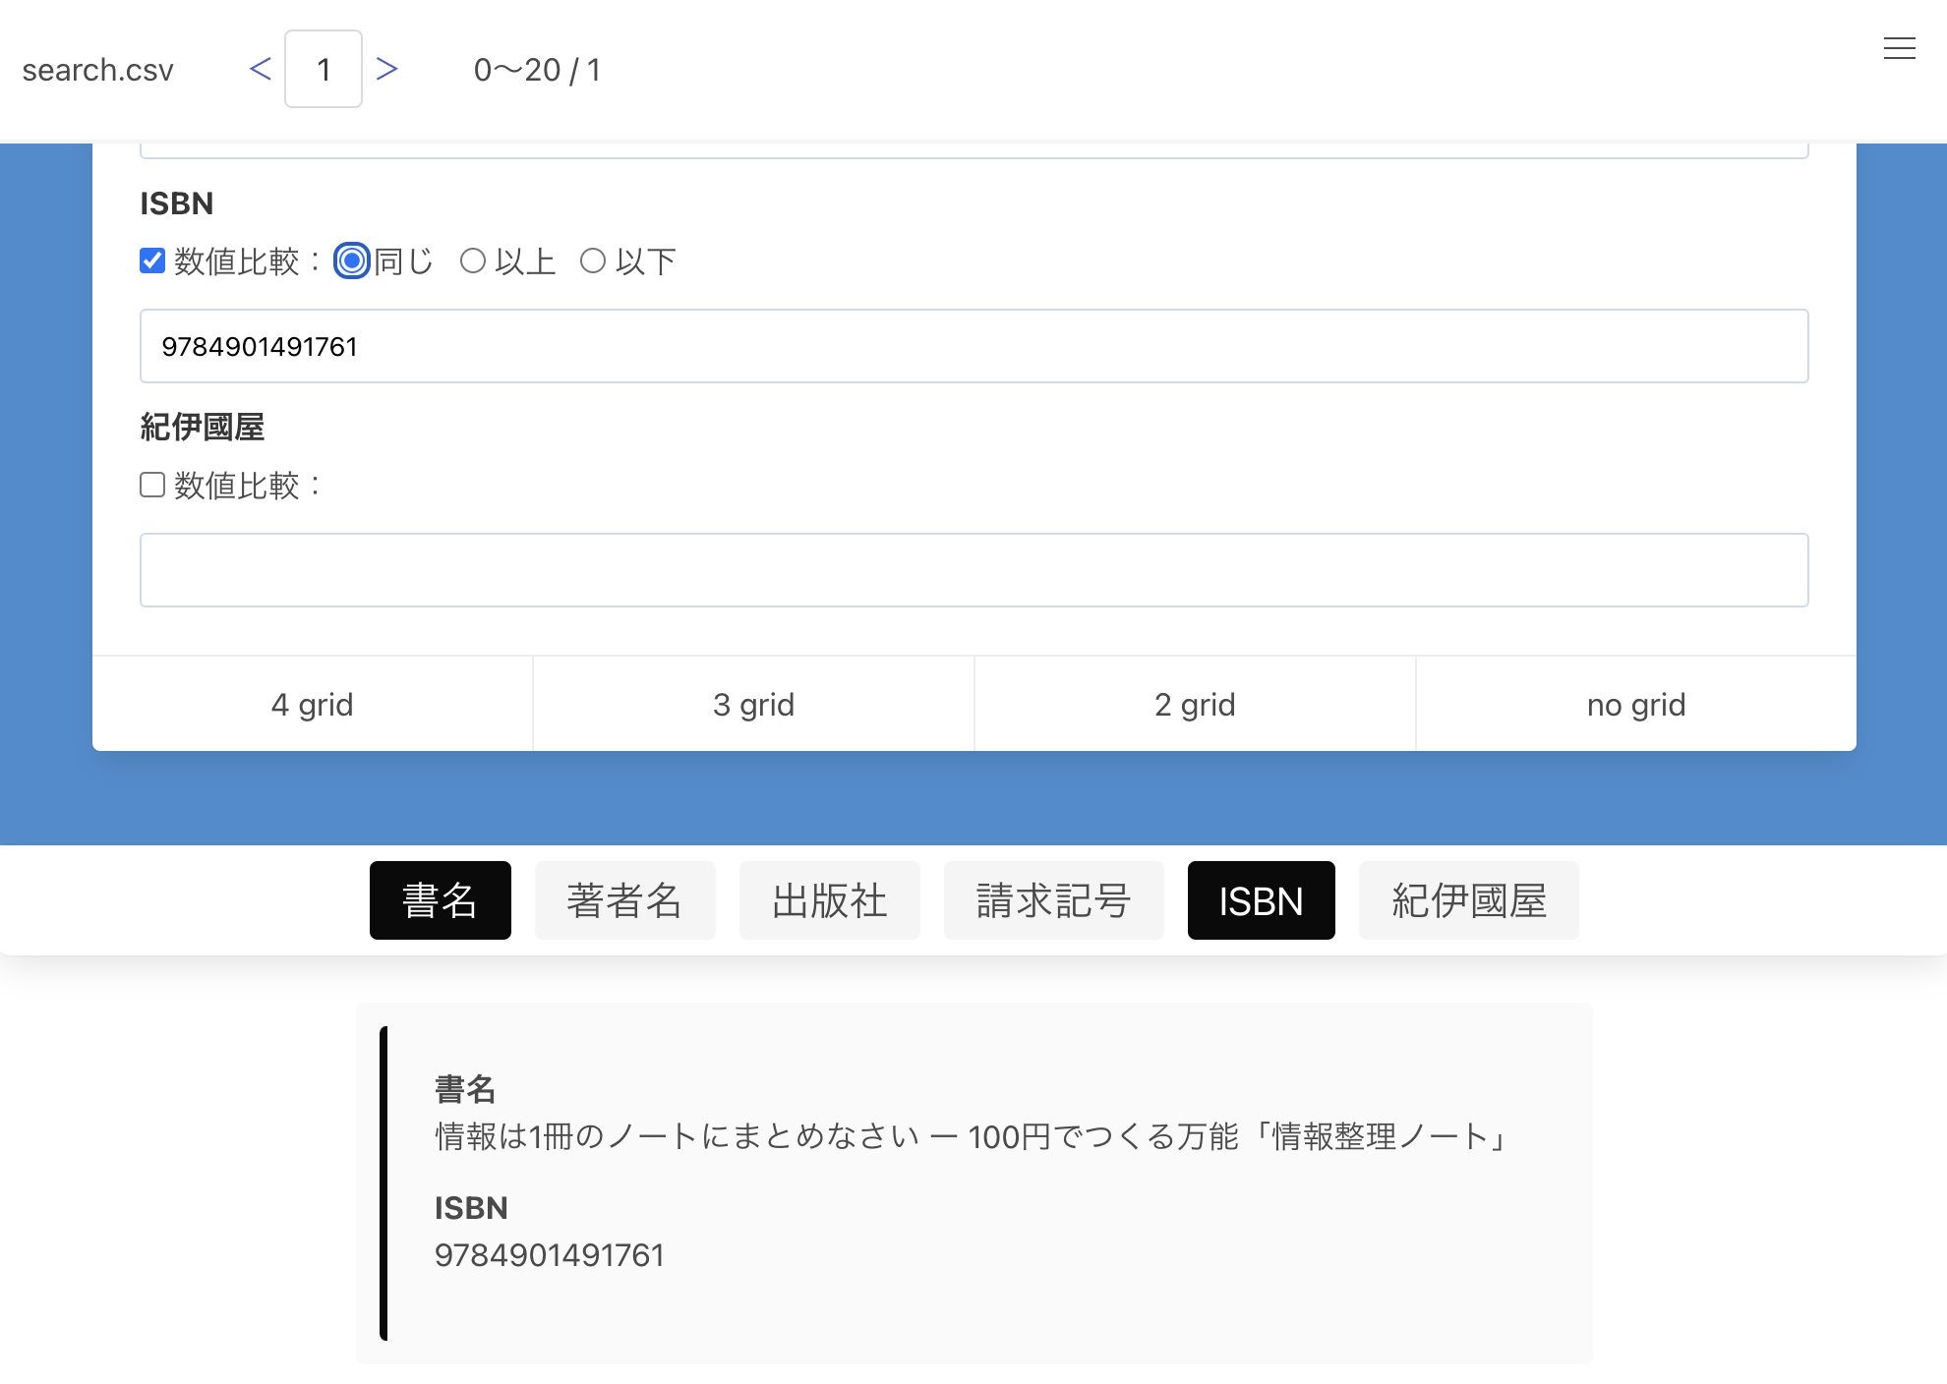
Task: Enable 紀伊國屋 数値比較 checkbox
Action: [x=152, y=485]
